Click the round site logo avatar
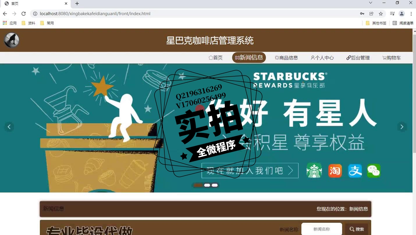The image size is (416, 235). [x=12, y=40]
